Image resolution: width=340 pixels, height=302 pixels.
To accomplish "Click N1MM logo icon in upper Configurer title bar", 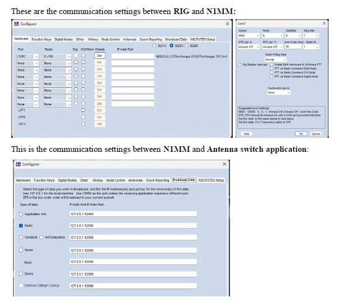I will pos(16,24).
